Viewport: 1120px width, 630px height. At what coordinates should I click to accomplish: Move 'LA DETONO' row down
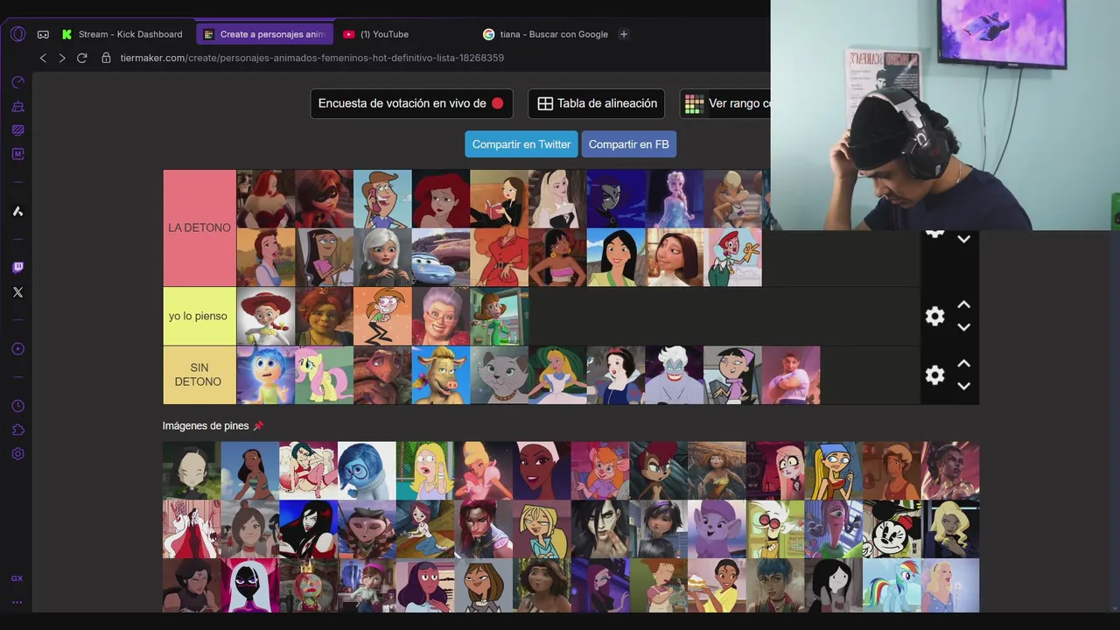(963, 239)
